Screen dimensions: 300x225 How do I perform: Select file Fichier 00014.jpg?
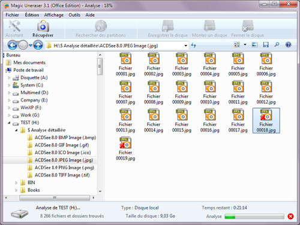click(x=154, y=121)
